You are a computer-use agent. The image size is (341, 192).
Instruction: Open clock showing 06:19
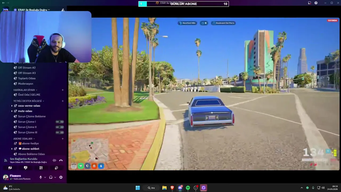coord(332,188)
